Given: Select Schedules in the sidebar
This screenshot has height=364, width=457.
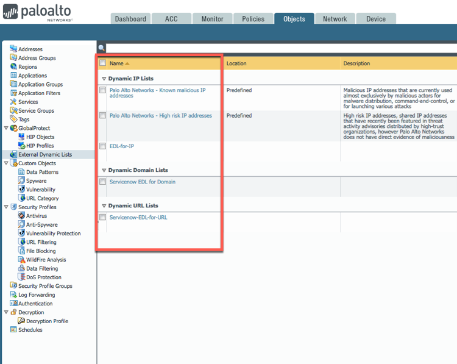Looking at the screenshot, I should pyautogui.click(x=30, y=330).
